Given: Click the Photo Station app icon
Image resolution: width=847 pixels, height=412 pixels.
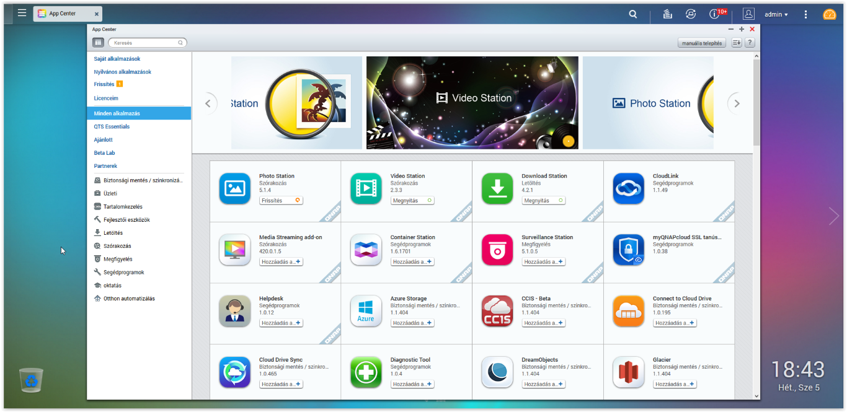Looking at the screenshot, I should 234,188.
